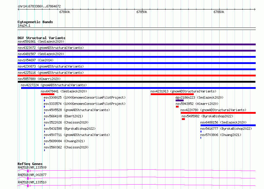Click the nsv6591861 (Sedlazeck2020) label
This screenshot has height=189, width=264.
[x=41, y=41]
